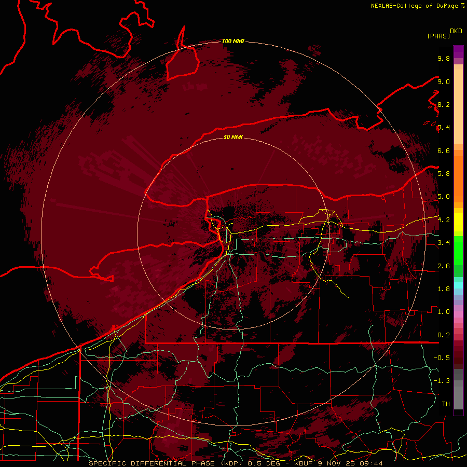Select the 3.4 value on the scale
467x467 pixels.
pos(444,243)
